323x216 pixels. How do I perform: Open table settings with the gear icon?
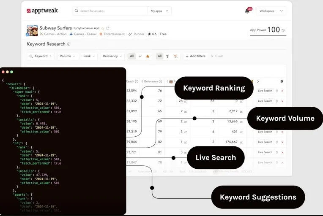pyautogui.click(x=282, y=81)
